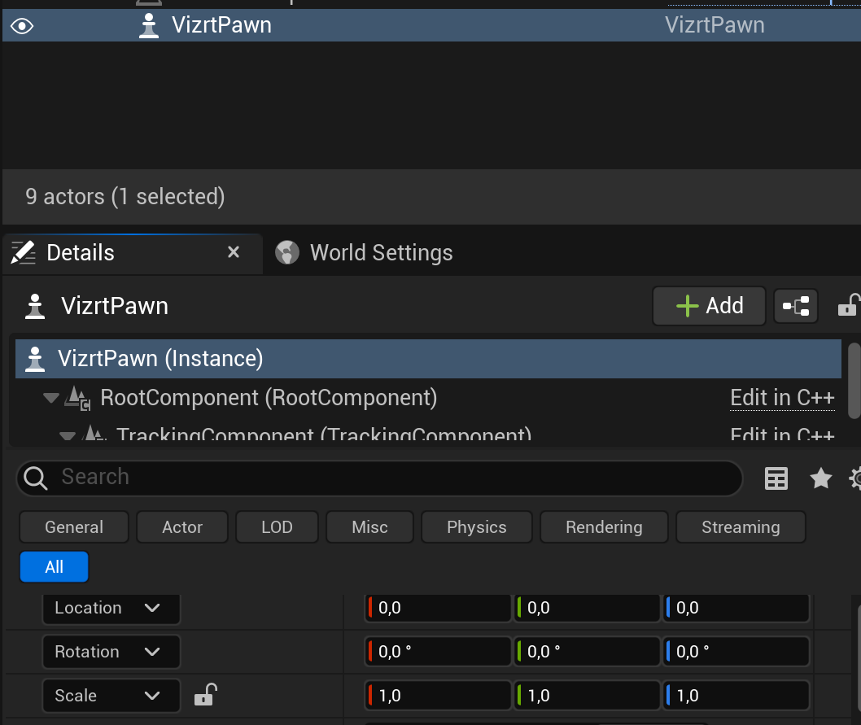Close the Details tab
The height and width of the screenshot is (725, 861).
pyautogui.click(x=234, y=253)
